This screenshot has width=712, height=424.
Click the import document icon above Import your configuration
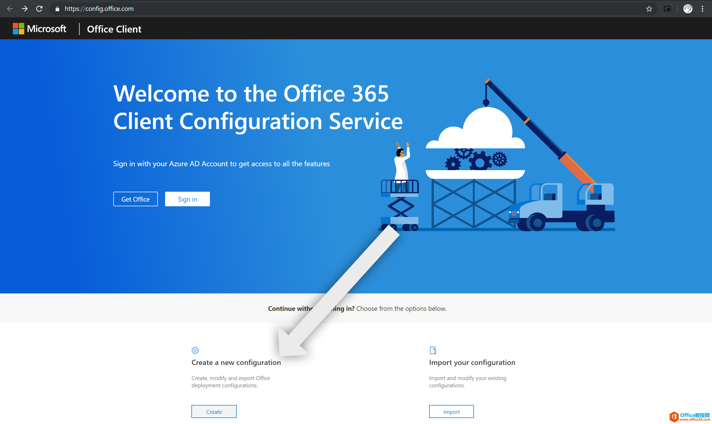point(433,350)
